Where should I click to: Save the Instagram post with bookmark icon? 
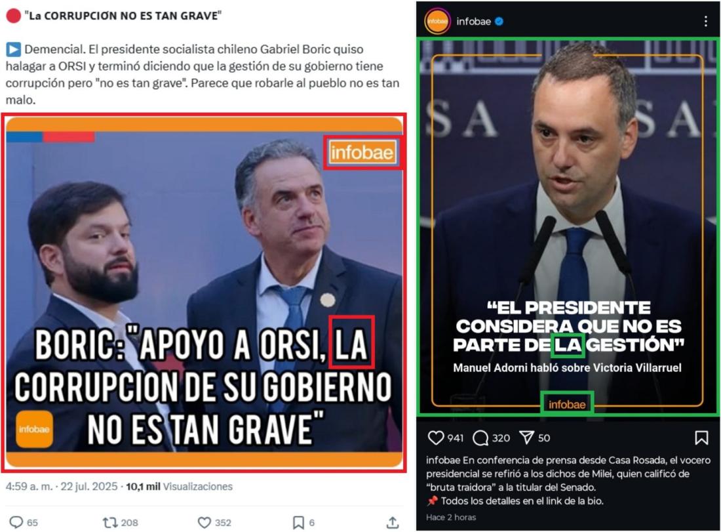701,438
